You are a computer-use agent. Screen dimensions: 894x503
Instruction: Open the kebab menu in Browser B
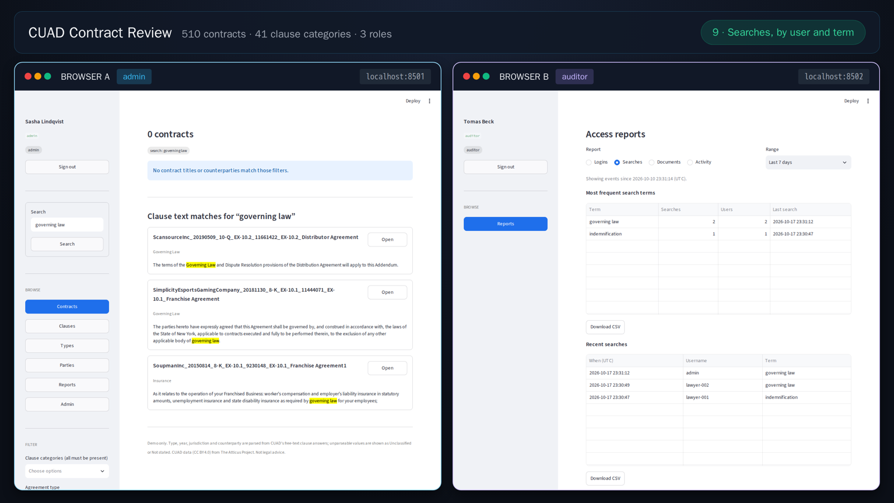868,101
